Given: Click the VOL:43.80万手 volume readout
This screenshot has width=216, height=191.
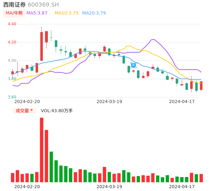Looking at the screenshot, I should click(57, 111).
